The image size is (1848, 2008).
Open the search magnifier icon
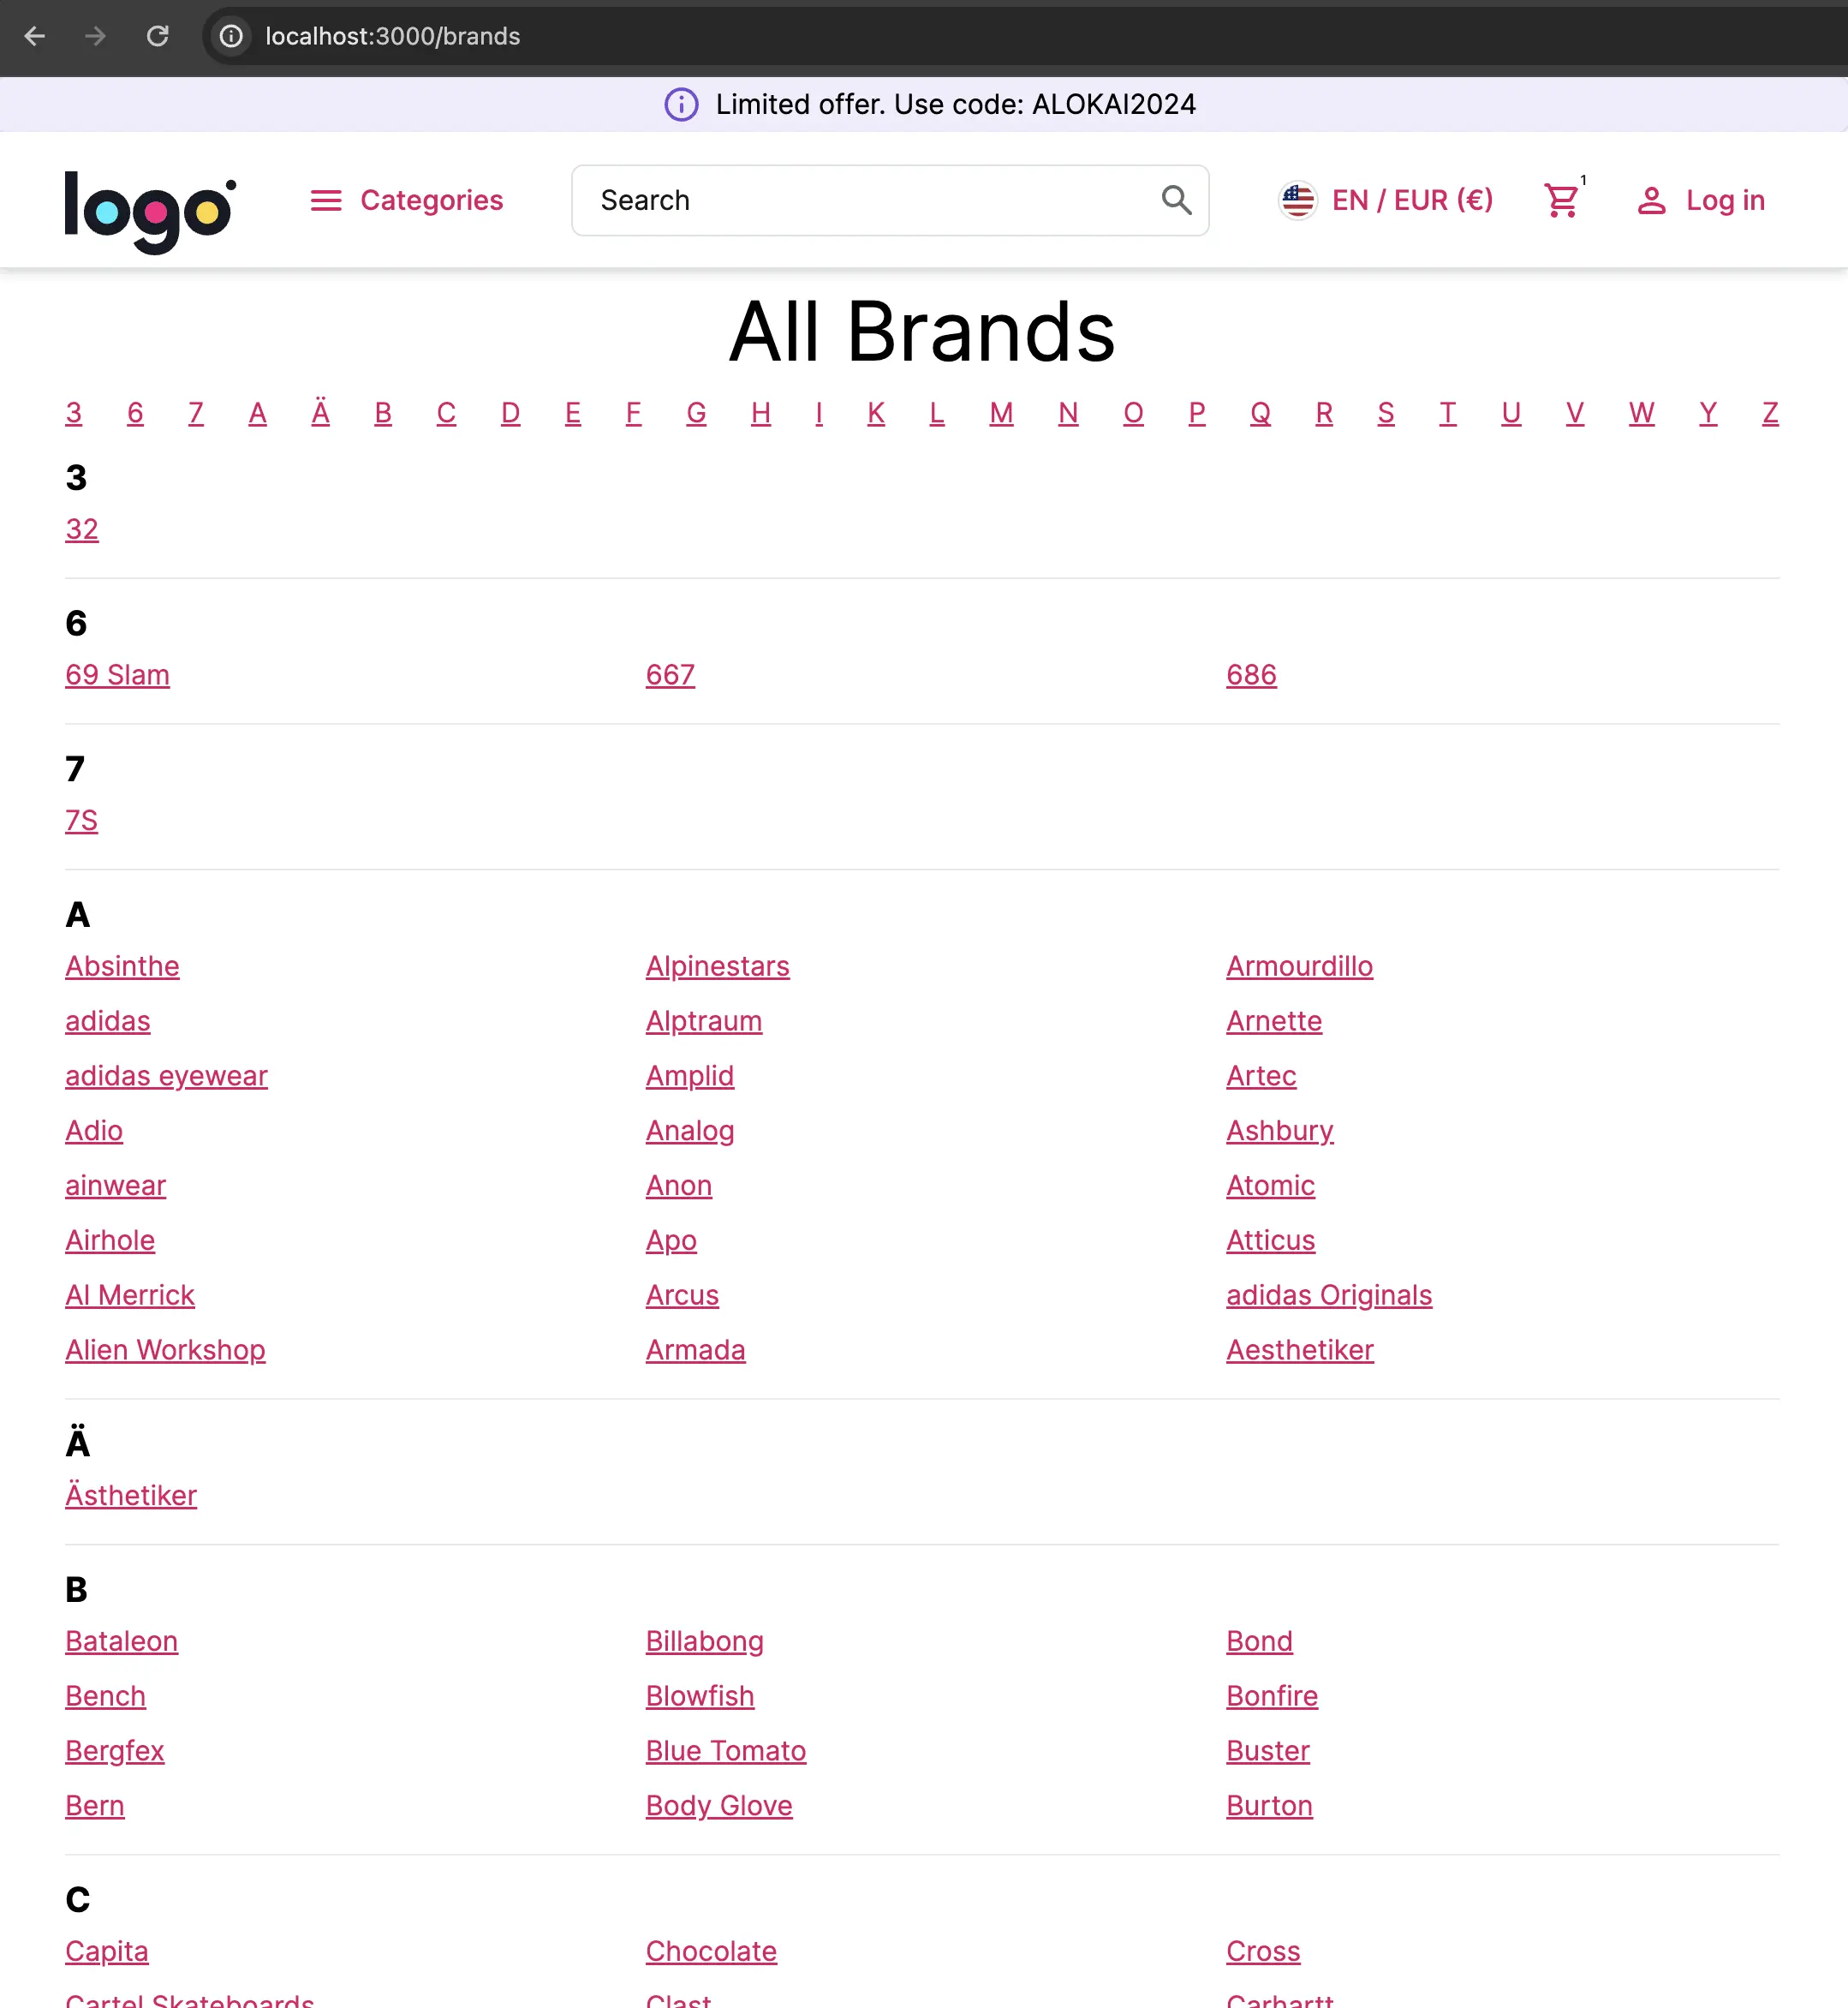coord(1176,200)
